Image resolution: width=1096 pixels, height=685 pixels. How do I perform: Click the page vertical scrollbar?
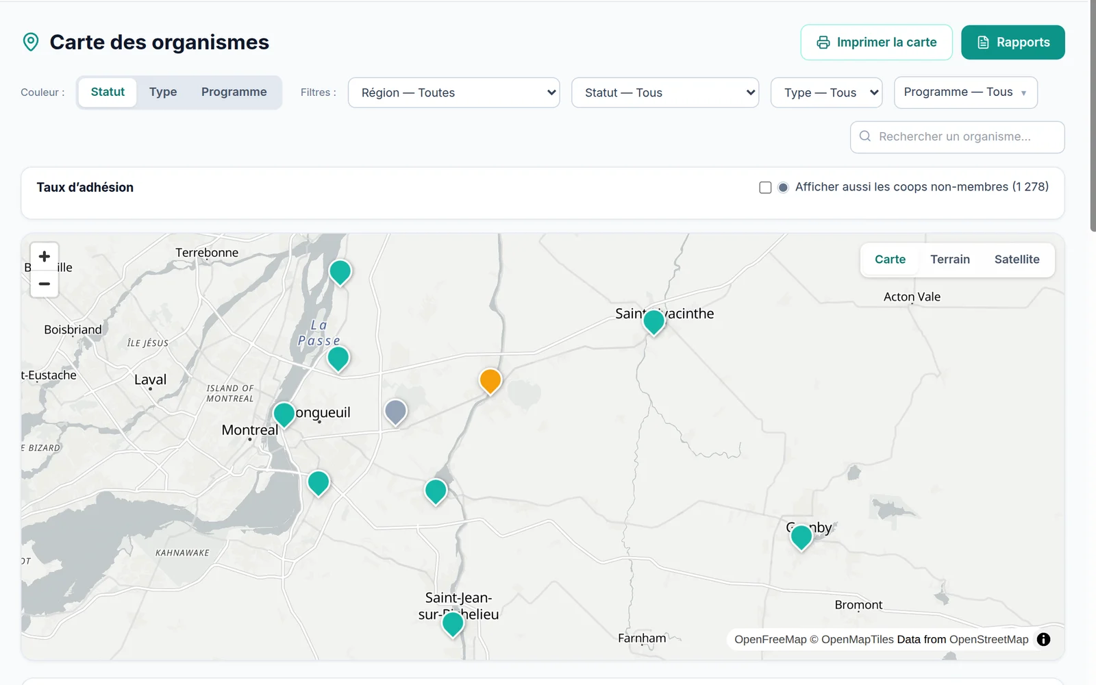pos(1093,116)
